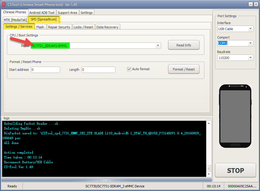
Task: Click the 'CS-Tool Ver 1.49' log line
Action: (18, 167)
